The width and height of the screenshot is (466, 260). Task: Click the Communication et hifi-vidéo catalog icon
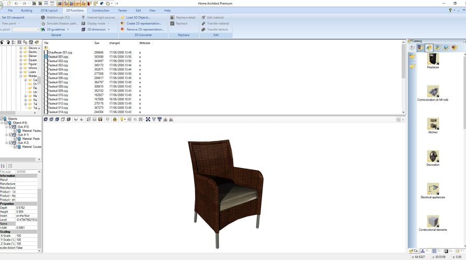click(433, 91)
